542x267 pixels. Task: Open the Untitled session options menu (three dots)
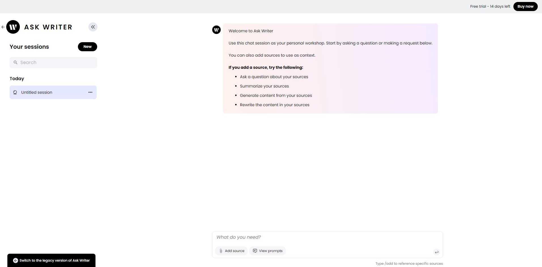click(x=90, y=92)
